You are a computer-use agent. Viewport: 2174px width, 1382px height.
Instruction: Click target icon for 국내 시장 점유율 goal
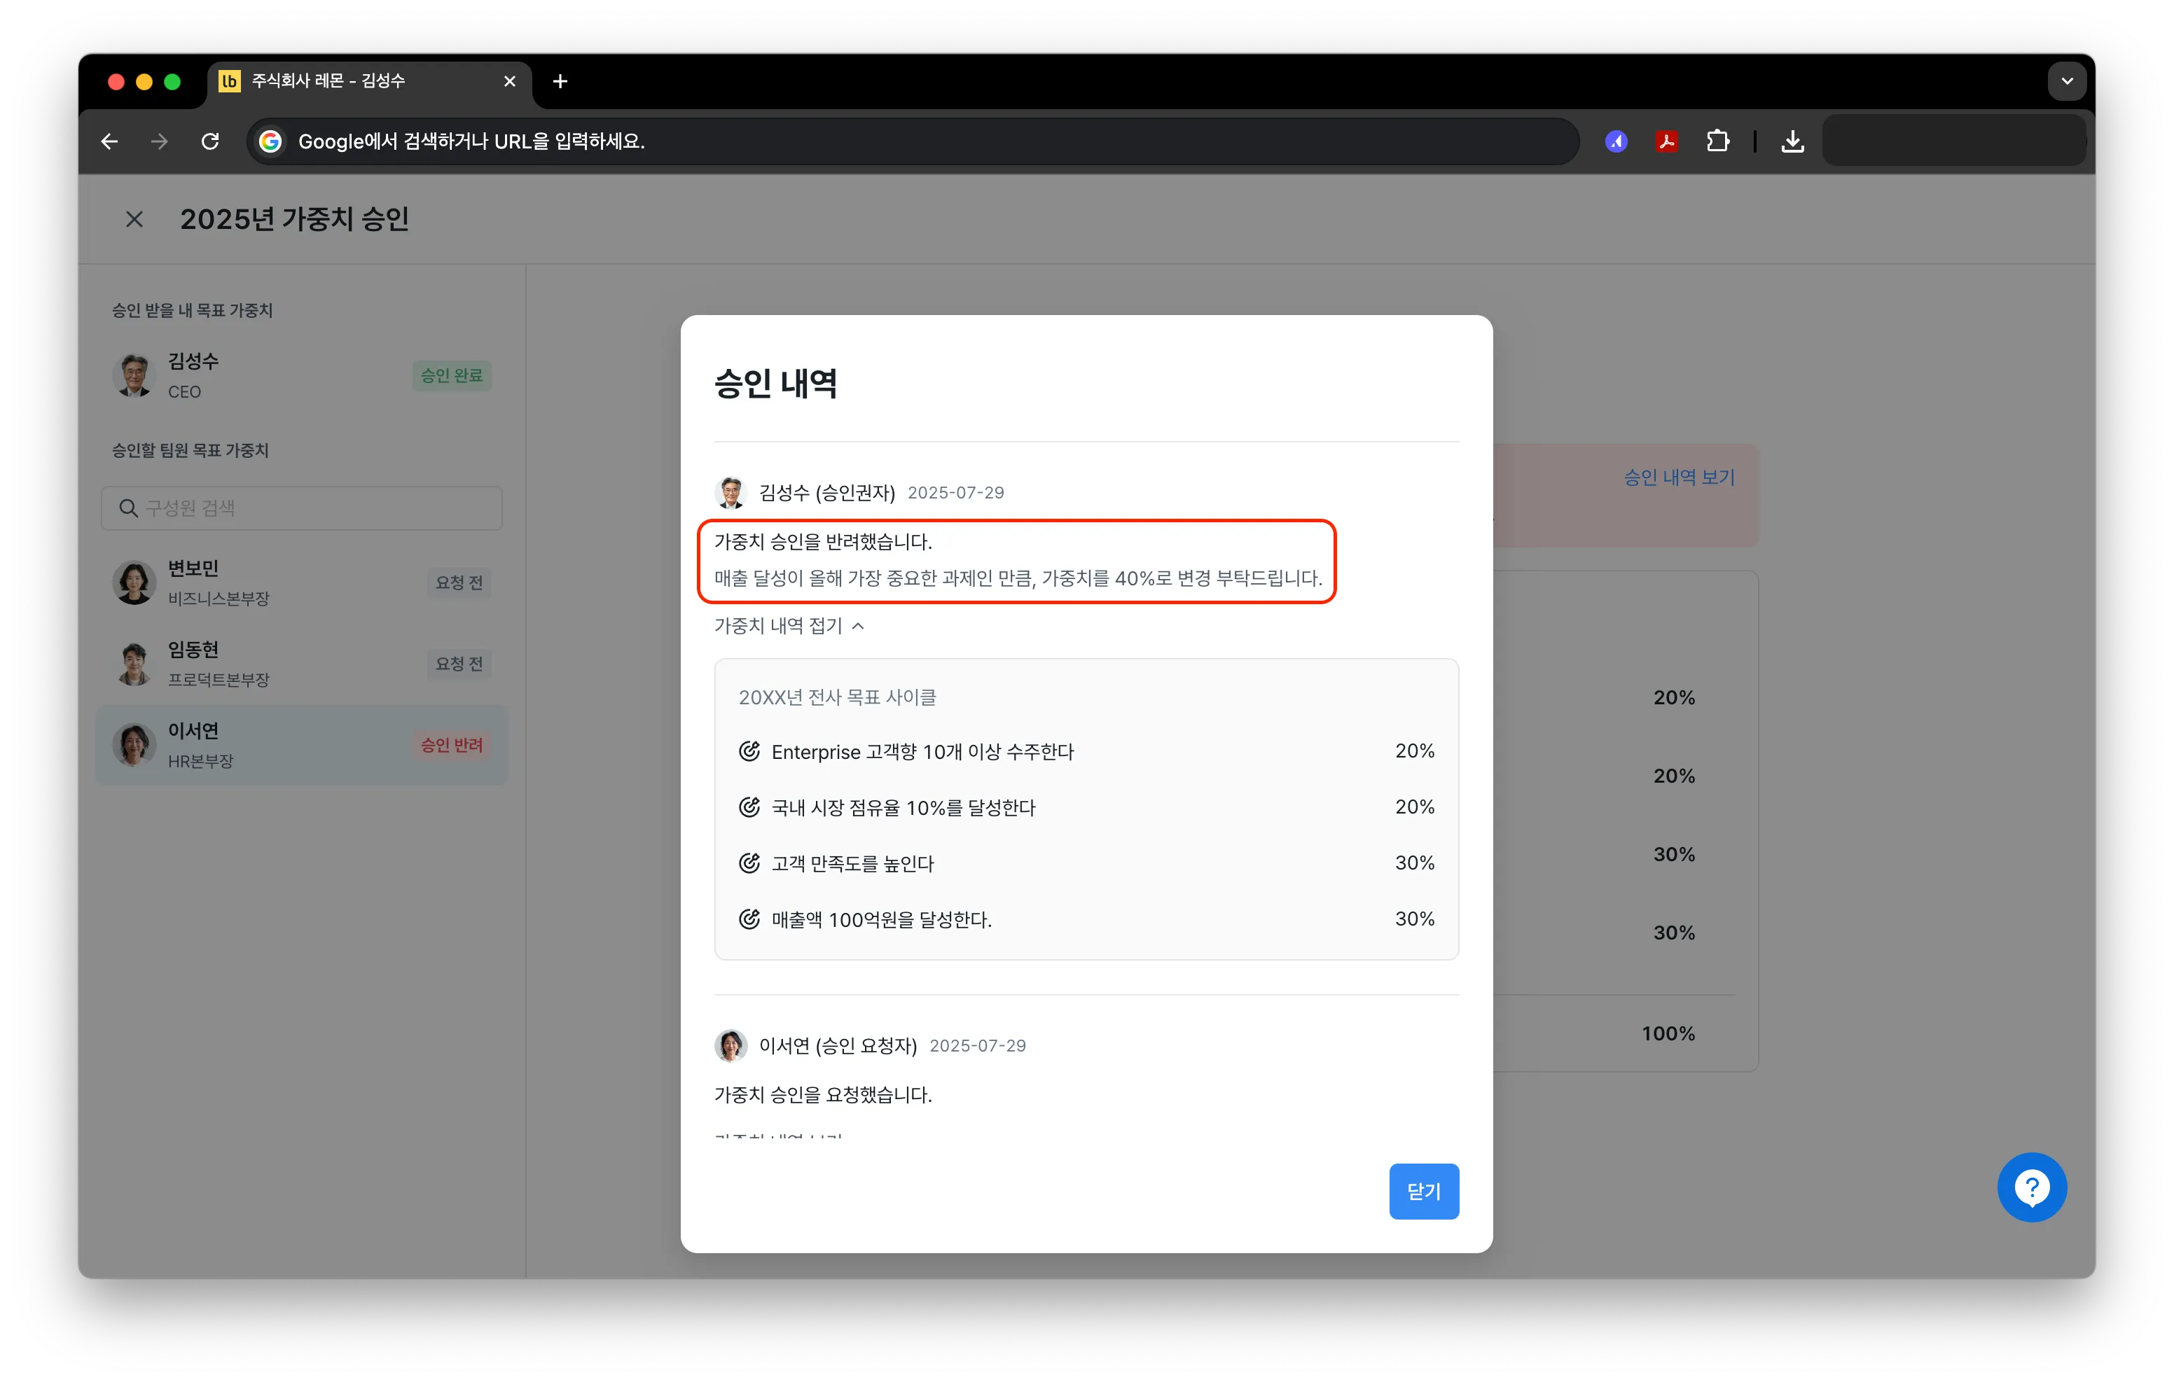[x=749, y=807]
